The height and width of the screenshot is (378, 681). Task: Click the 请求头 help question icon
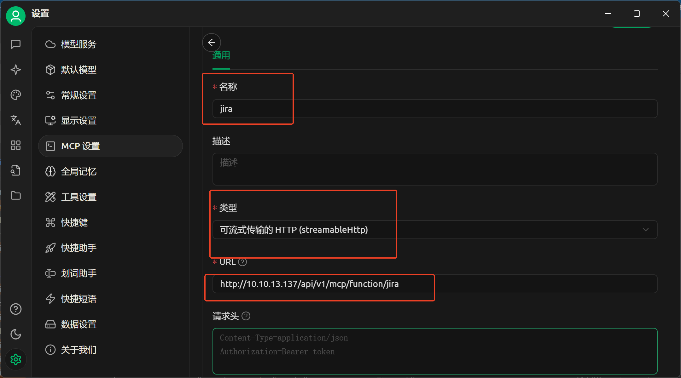[x=246, y=316]
